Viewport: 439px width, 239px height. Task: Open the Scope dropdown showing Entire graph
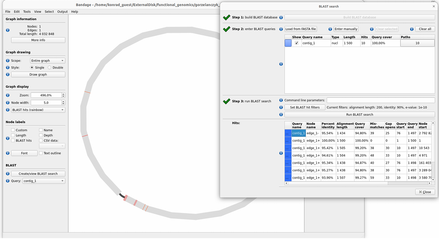(x=48, y=60)
